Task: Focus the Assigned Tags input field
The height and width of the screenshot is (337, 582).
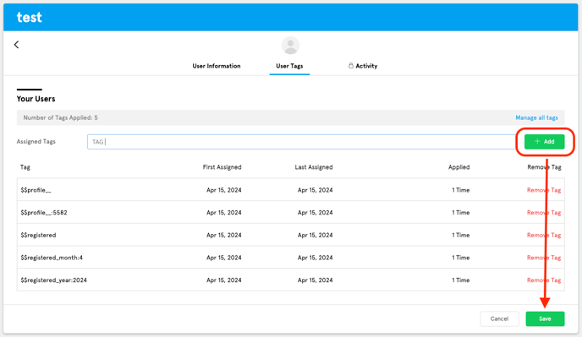Action: tap(301, 142)
